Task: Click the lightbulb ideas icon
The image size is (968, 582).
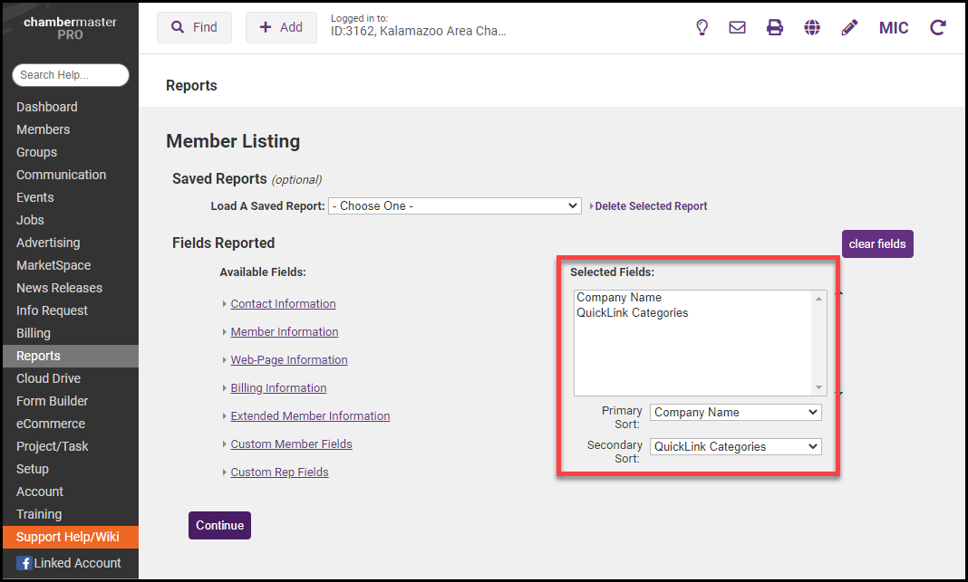Action: pyautogui.click(x=702, y=27)
